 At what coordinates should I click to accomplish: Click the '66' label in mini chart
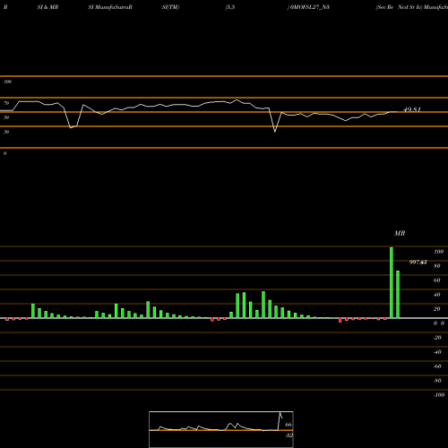(289, 425)
